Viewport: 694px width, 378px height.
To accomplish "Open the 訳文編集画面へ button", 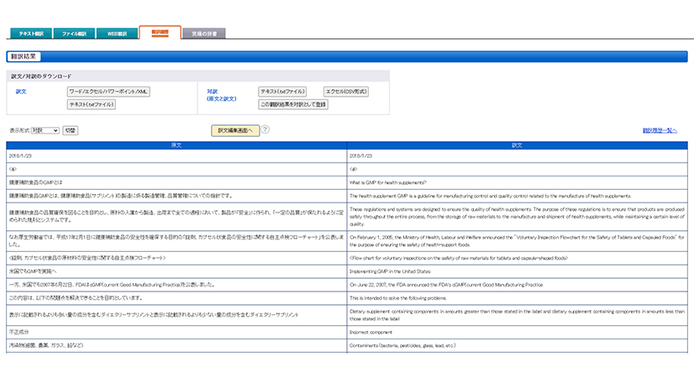I will [234, 130].
